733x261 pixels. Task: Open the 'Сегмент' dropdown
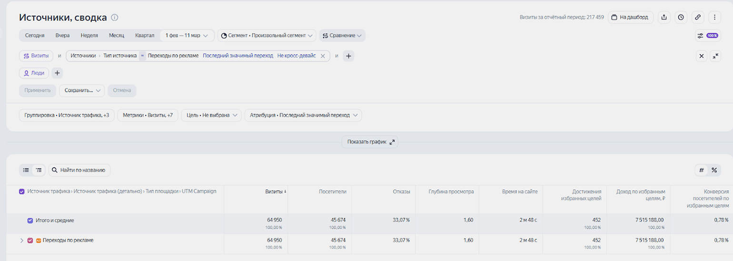[x=267, y=36]
